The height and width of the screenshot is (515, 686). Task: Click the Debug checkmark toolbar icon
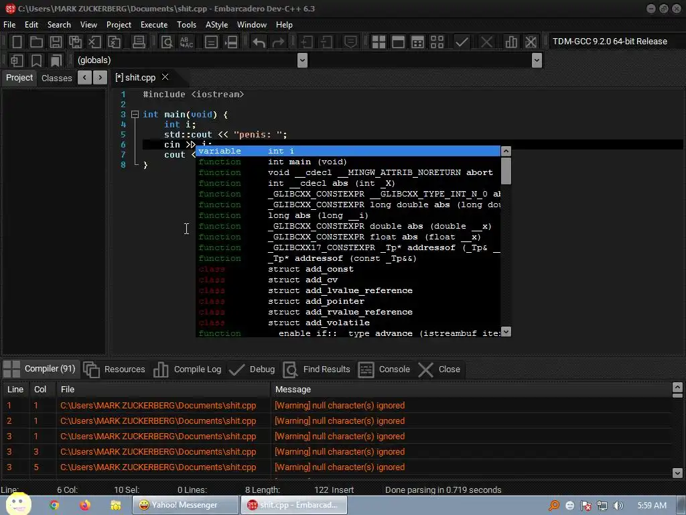point(462,42)
